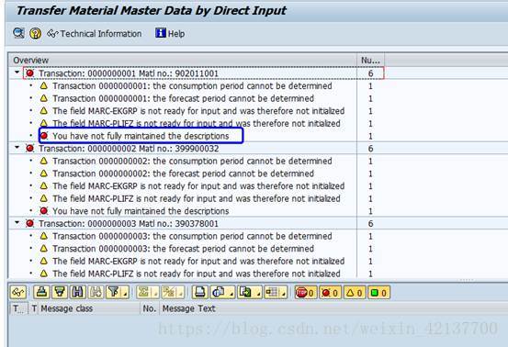The image size is (508, 347).
Task: Select 'Transaction 0000000002: the forecast period cannot be determined'
Action: (x=183, y=173)
